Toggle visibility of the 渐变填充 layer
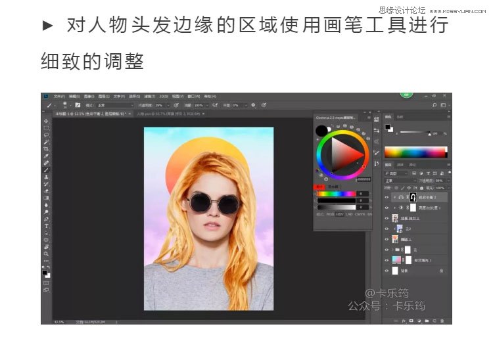This screenshot has width=493, height=337. 387,260
